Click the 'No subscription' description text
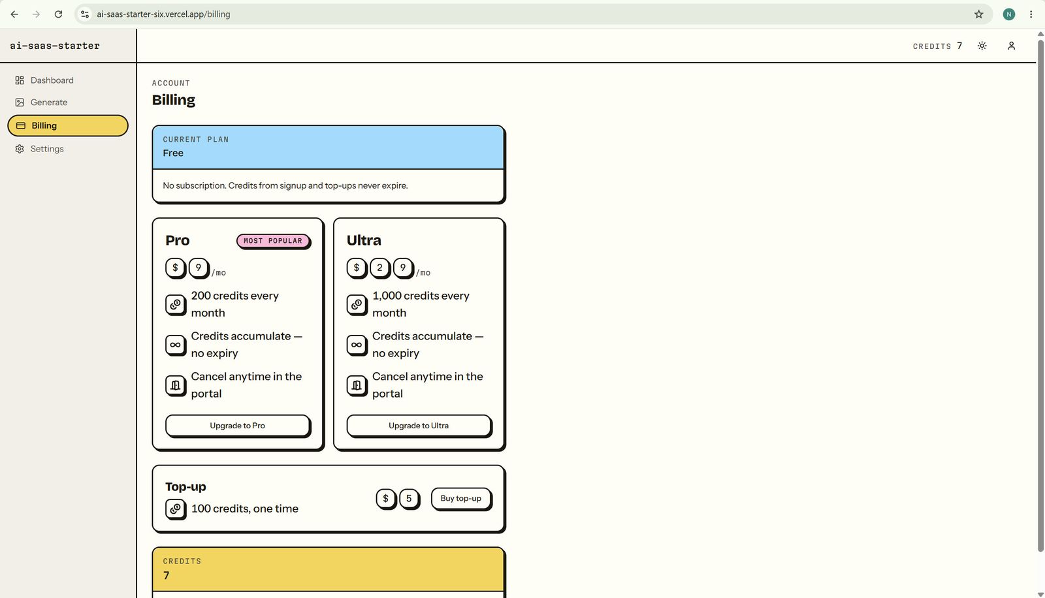 coord(285,185)
